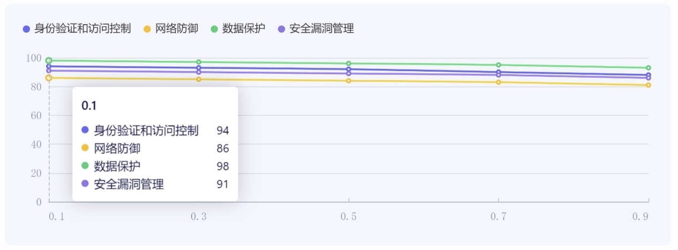Click the yellow data point at 0.5
Image resolution: width=678 pixels, height=250 pixels.
click(348, 81)
